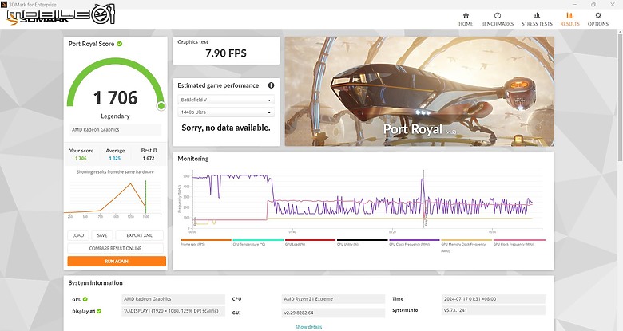Open the 1440p Ultra resolution dropdown
Viewport: 623px width, 331px height.
[x=226, y=112]
